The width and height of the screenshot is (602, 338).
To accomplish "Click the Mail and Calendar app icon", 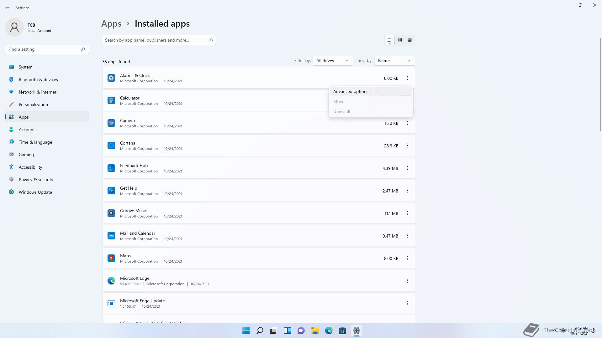I will [111, 236].
